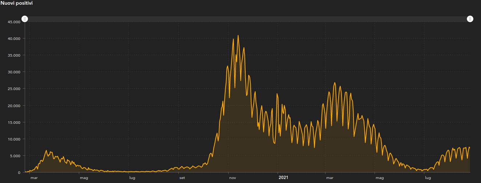Click the right range slider handle
Viewport: 481px width, 183px height.
pos(470,19)
